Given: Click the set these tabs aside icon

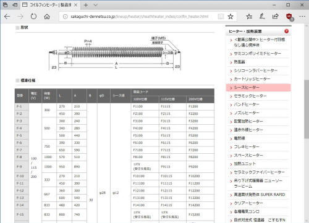Looking at the screenshot, I should 15,5.
